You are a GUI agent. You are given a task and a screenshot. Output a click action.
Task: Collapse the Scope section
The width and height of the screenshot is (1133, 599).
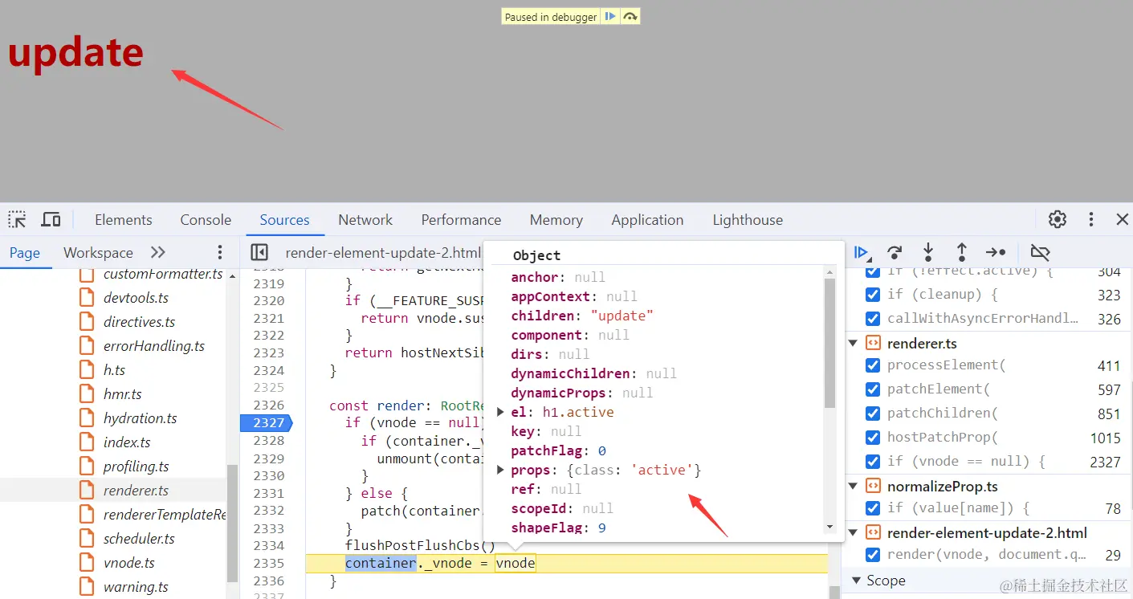[856, 581]
